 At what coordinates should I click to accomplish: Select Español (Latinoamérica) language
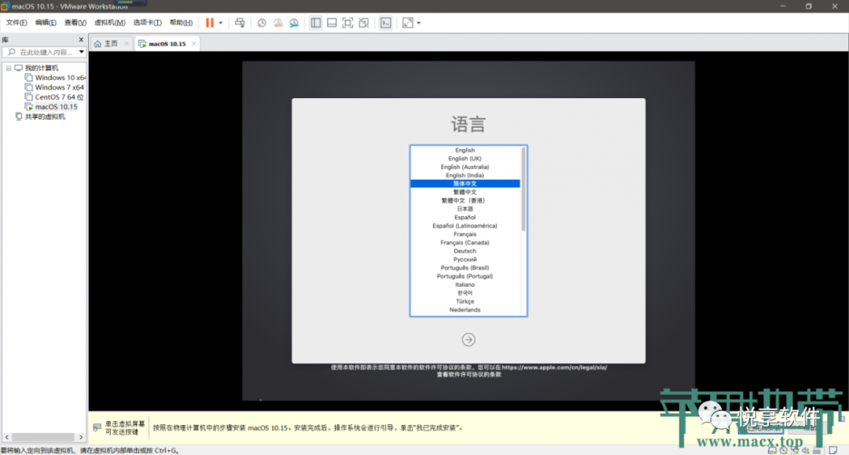click(x=465, y=226)
